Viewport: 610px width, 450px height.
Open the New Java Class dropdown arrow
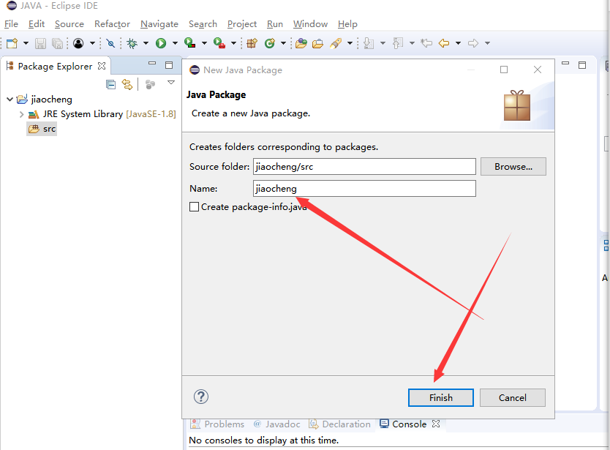pyautogui.click(x=283, y=43)
